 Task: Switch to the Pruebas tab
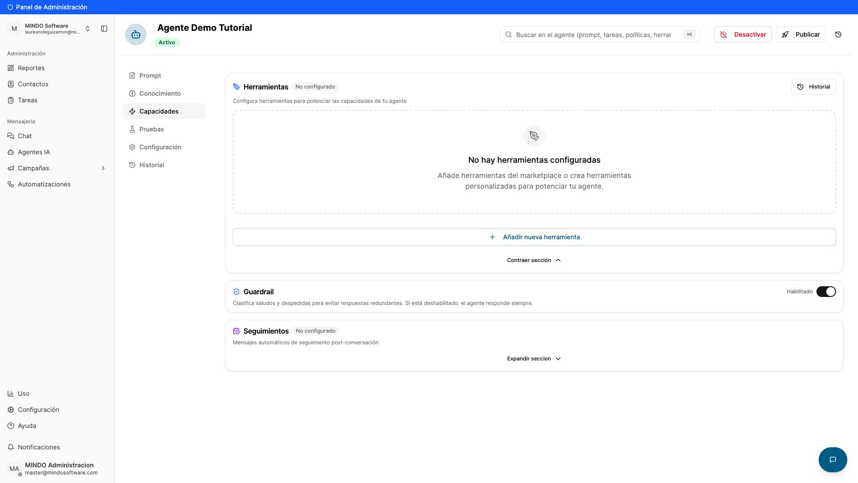click(x=164, y=129)
